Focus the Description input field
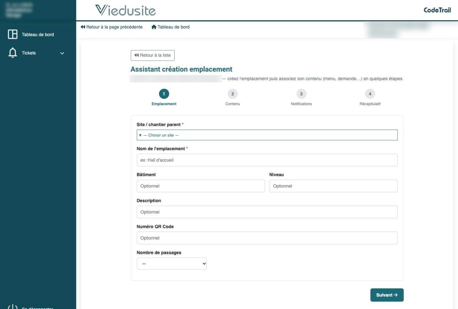 [x=267, y=212]
